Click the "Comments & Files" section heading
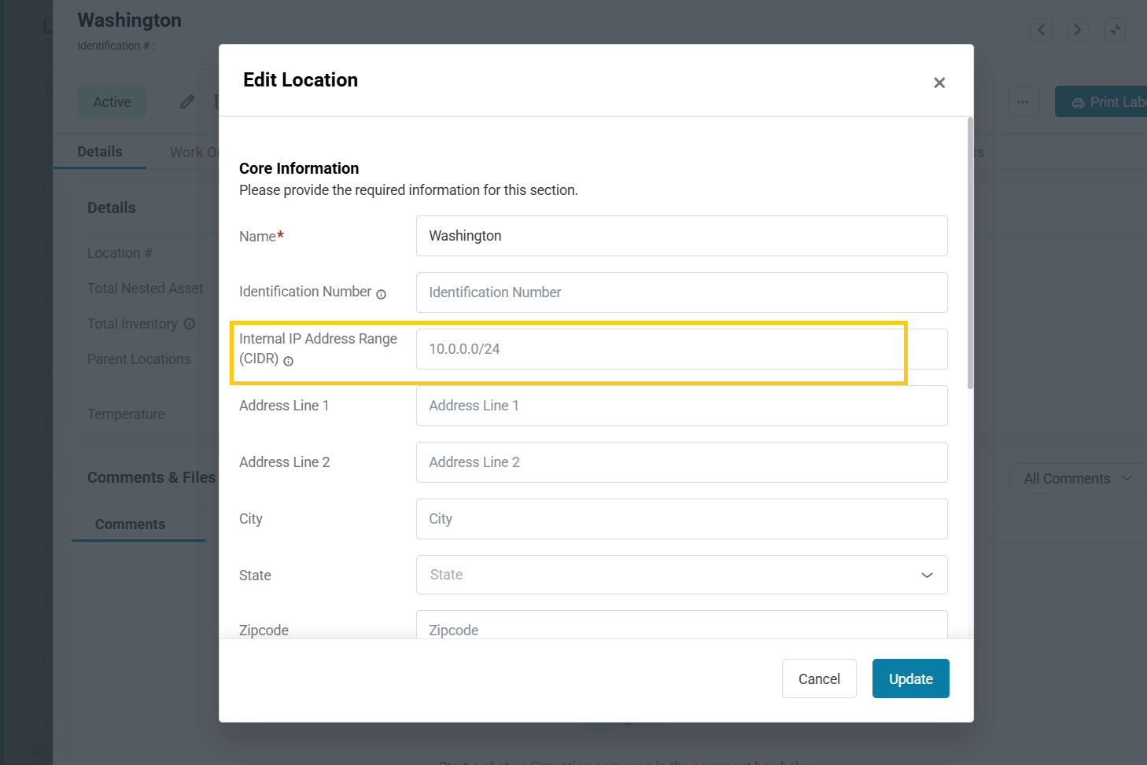This screenshot has height=765, width=1147. point(151,478)
